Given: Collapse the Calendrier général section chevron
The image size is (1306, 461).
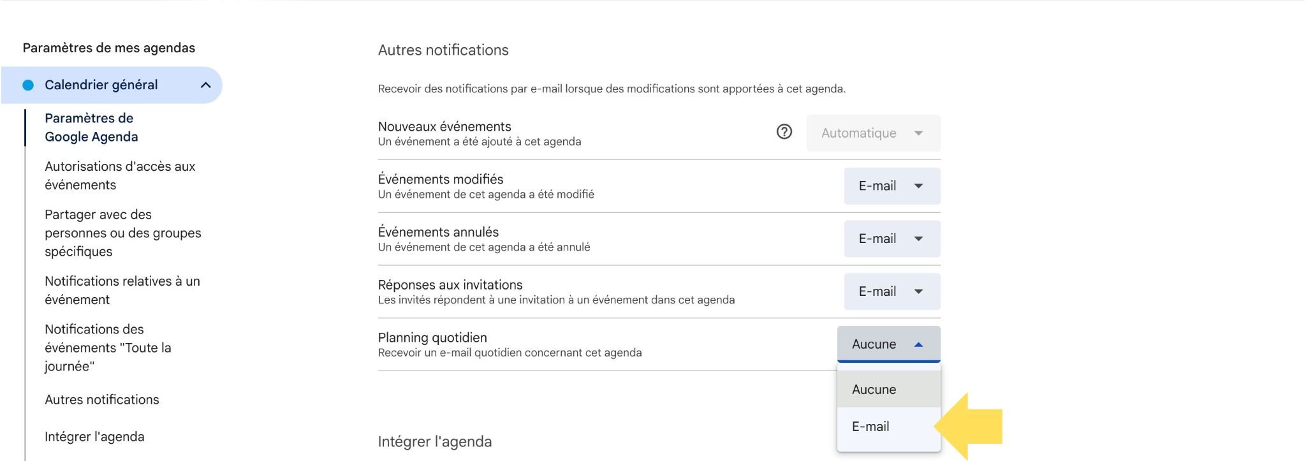Looking at the screenshot, I should point(205,84).
